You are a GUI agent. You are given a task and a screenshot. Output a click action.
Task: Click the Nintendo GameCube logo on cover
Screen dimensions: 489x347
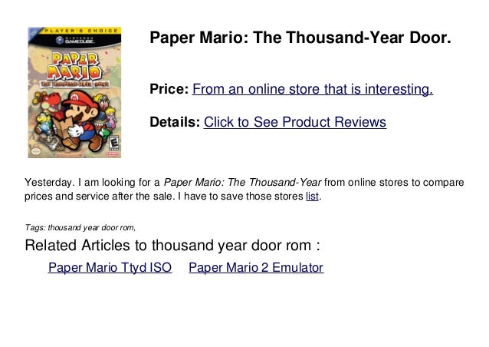coord(74,40)
